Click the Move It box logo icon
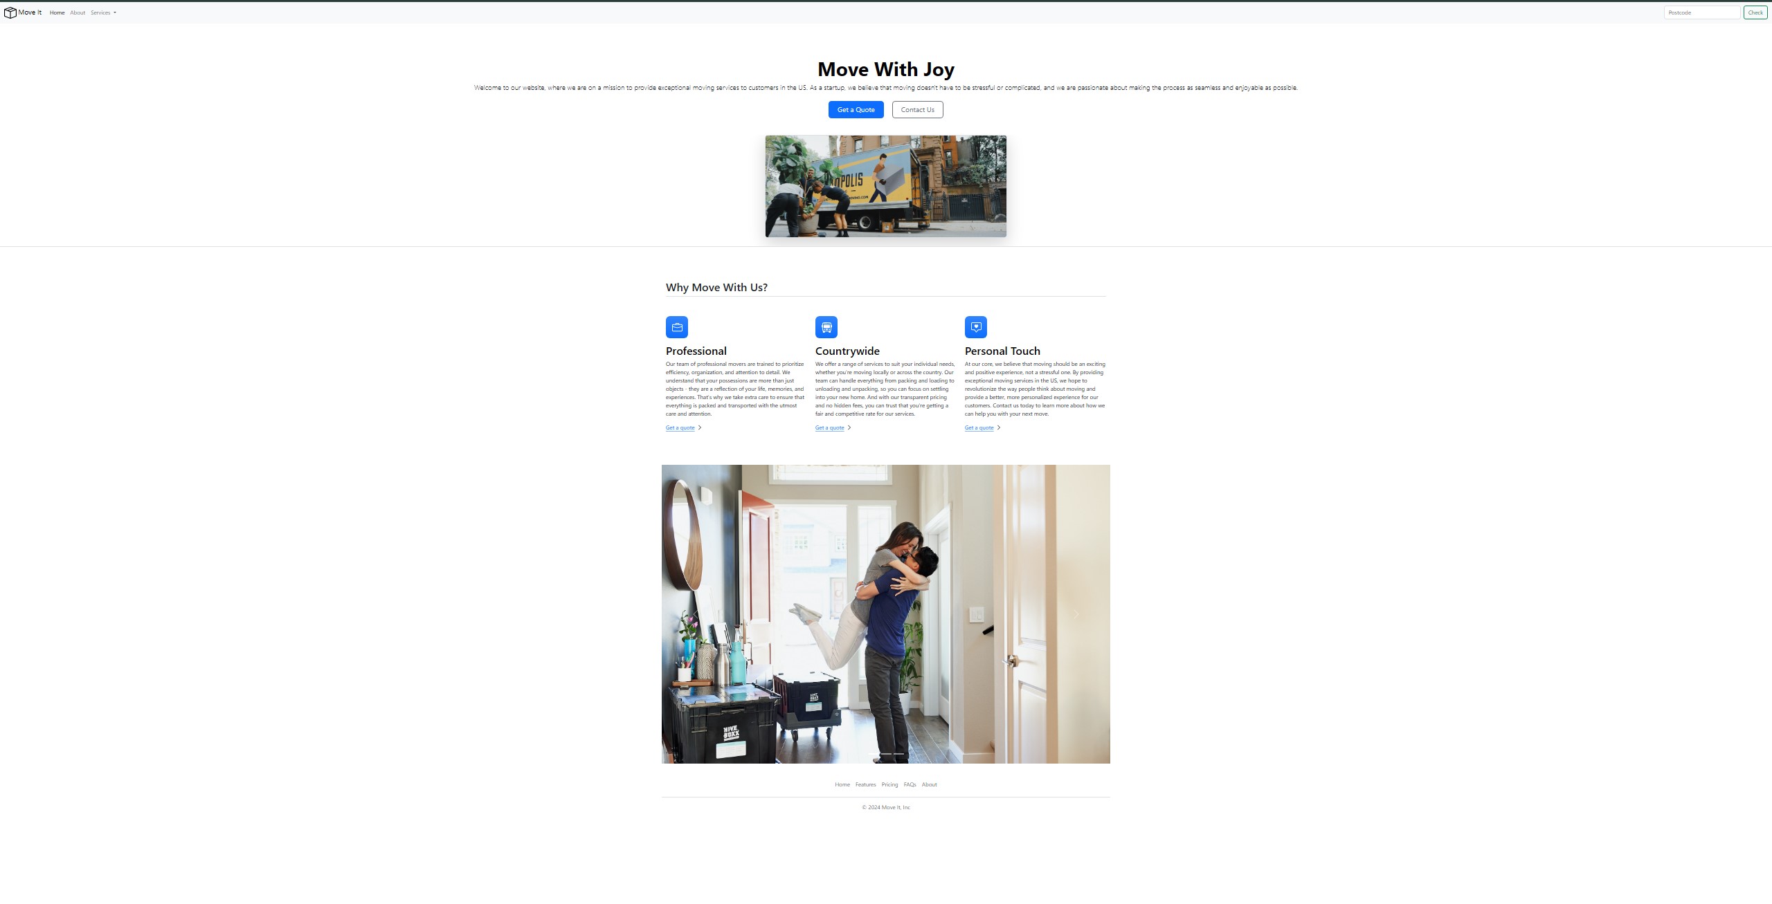 (10, 12)
